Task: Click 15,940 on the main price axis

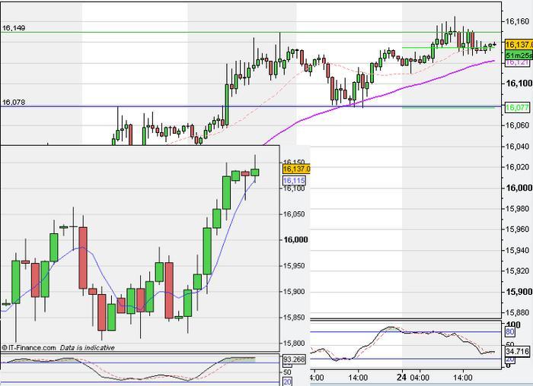Action: coord(517,251)
